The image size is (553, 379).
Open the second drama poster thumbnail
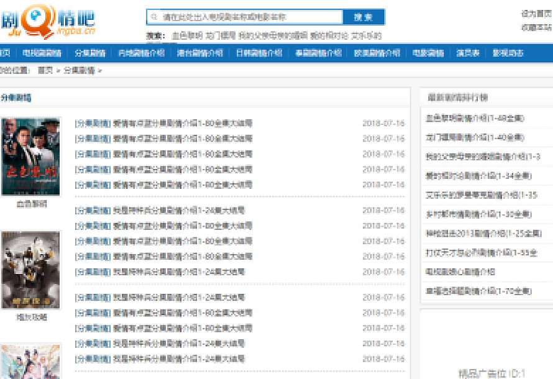[31, 270]
